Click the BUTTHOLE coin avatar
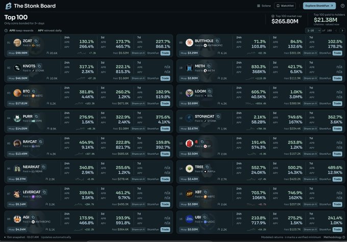 point(189,42)
